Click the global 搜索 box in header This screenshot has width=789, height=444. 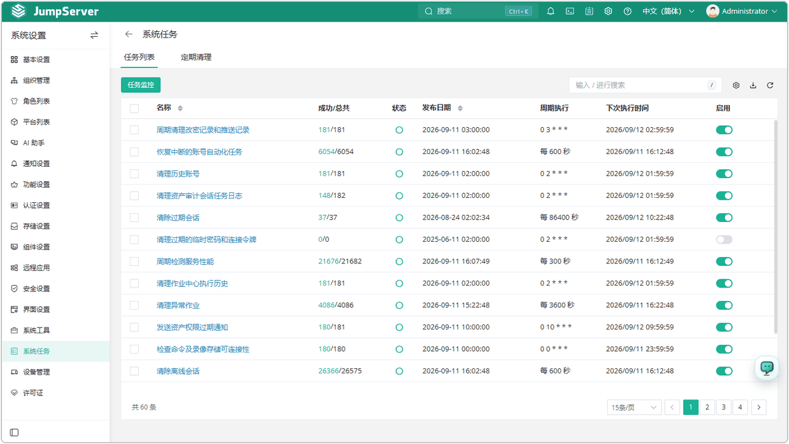pyautogui.click(x=478, y=11)
